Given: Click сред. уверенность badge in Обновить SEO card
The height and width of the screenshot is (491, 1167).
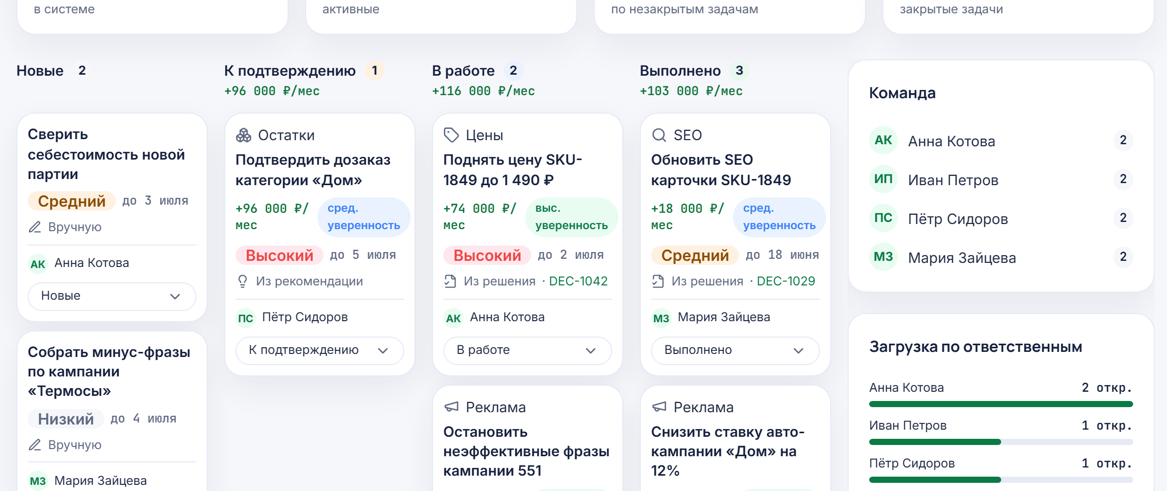Looking at the screenshot, I should (x=780, y=217).
